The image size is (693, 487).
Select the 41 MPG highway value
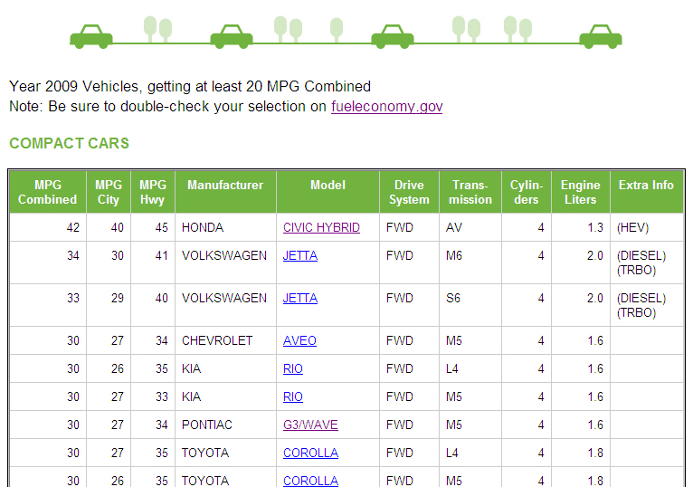[x=161, y=255]
